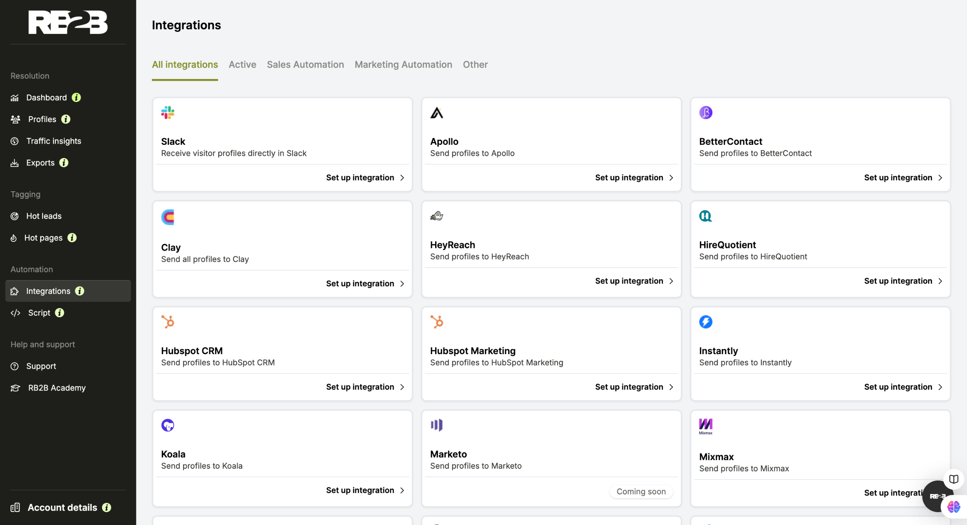This screenshot has height=525, width=967.
Task: Click HireQuotient Set up integration chevron
Action: click(940, 281)
